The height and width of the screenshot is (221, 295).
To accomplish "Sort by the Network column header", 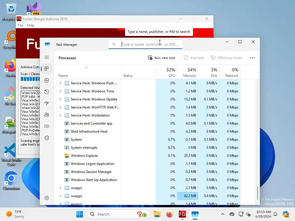I will (x=230, y=72).
